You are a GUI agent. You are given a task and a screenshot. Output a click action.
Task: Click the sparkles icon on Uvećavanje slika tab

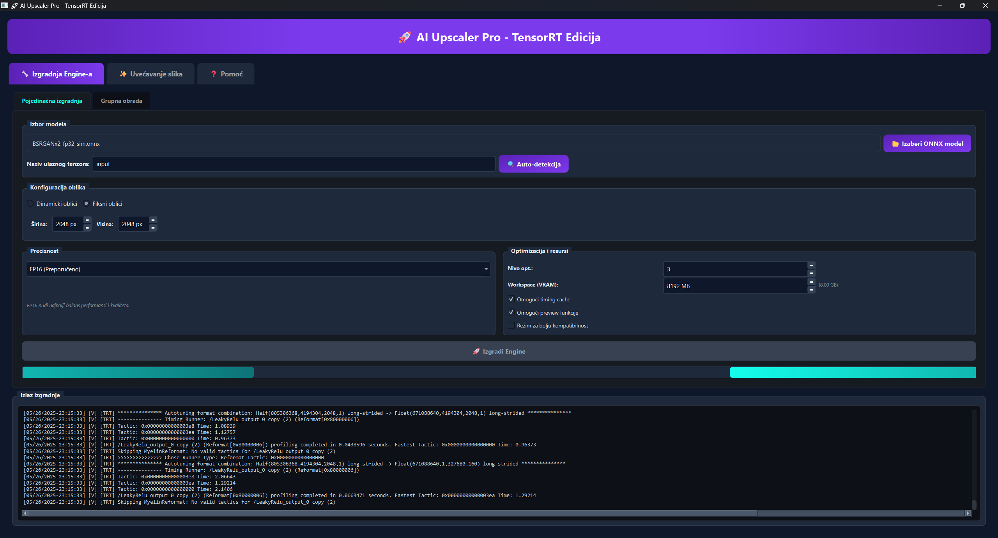pos(123,74)
